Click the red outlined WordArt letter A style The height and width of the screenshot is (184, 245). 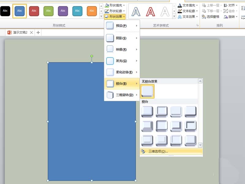(x=150, y=12)
